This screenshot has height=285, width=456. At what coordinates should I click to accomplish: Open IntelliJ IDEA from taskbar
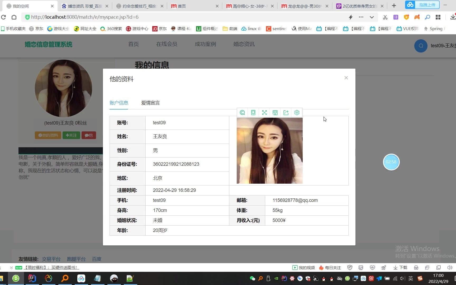(32, 278)
